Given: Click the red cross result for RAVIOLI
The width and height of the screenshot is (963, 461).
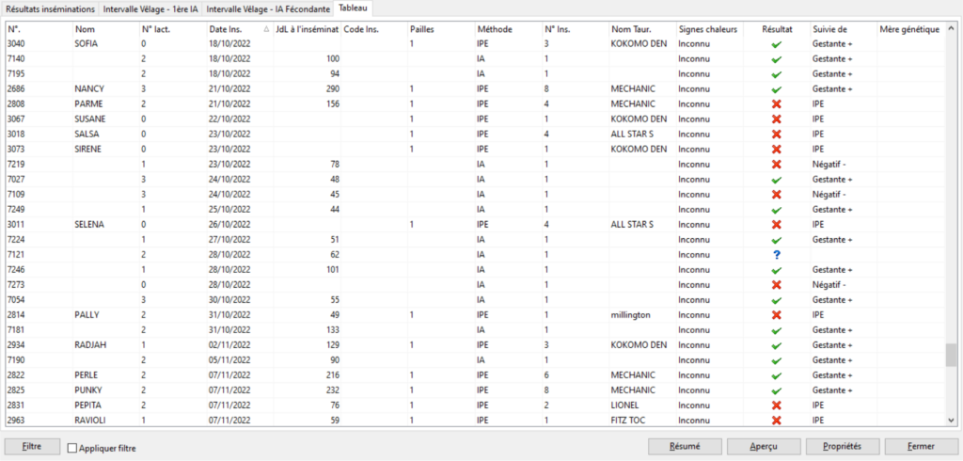Looking at the screenshot, I should coord(776,421).
